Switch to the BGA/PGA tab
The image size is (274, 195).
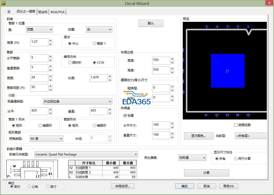click(x=58, y=12)
